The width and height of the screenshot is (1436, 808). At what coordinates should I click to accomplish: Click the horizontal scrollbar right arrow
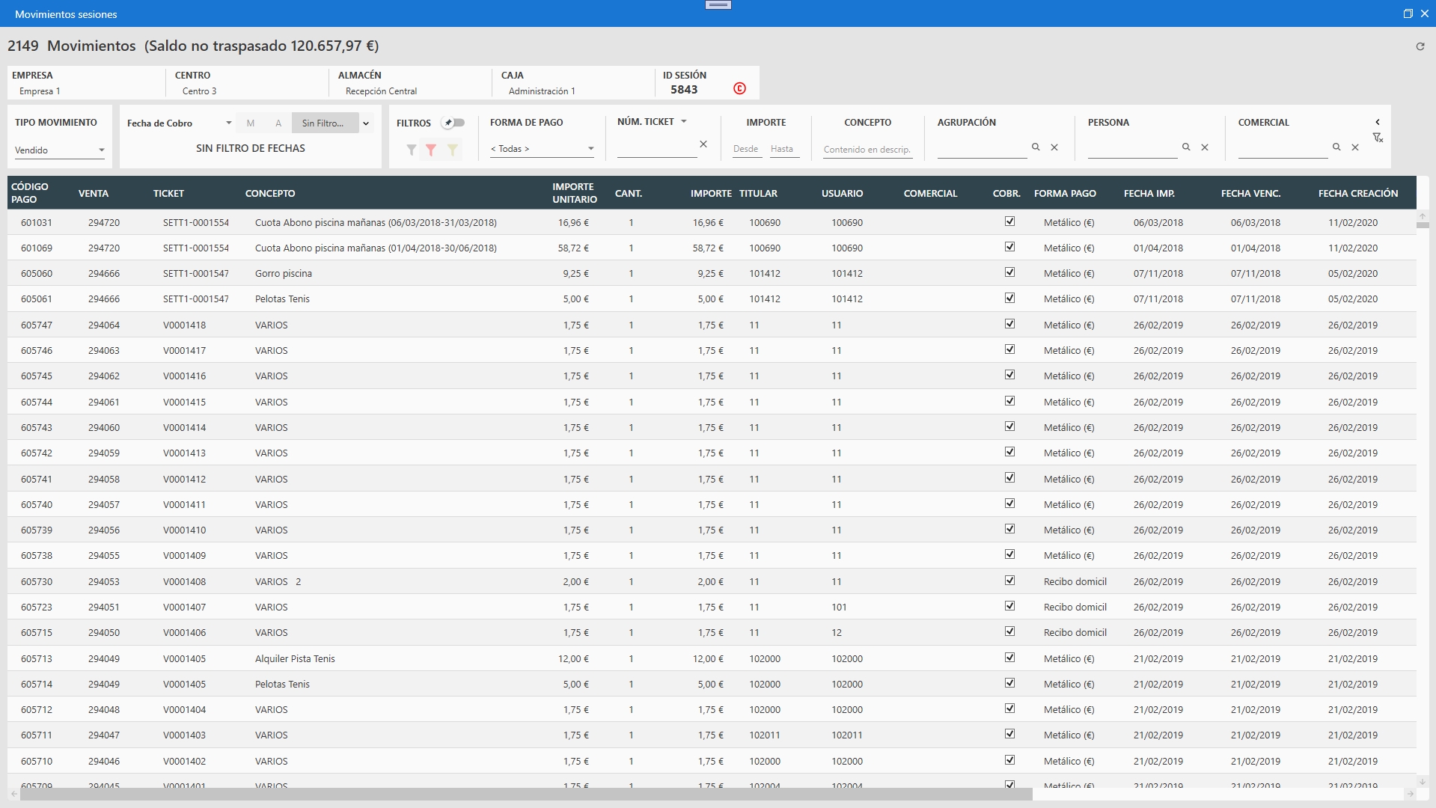click(x=1410, y=794)
